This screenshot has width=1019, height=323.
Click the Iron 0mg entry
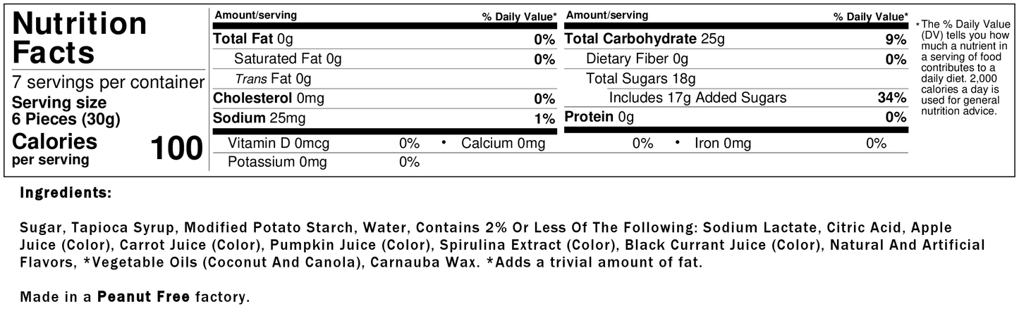pos(723,144)
